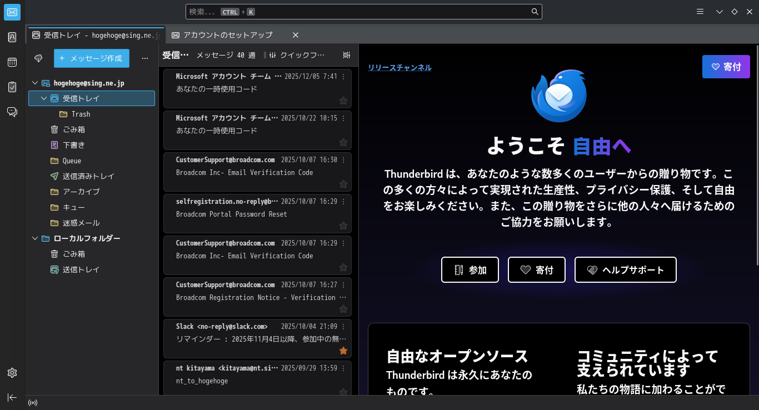Image resolution: width=759 pixels, height=410 pixels.
Task: Open more menu on Broadcom Portal Password Reset
Action: click(x=343, y=202)
